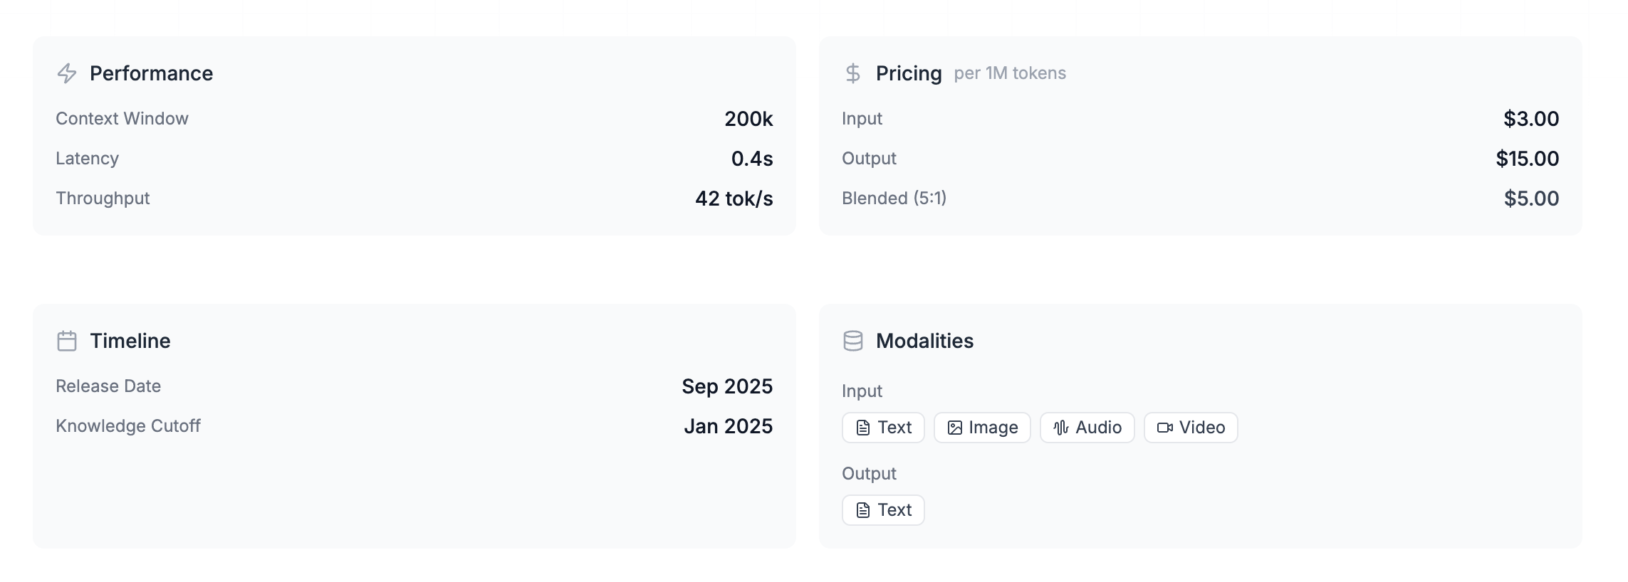Click the Audio waveform icon

coord(1061,428)
